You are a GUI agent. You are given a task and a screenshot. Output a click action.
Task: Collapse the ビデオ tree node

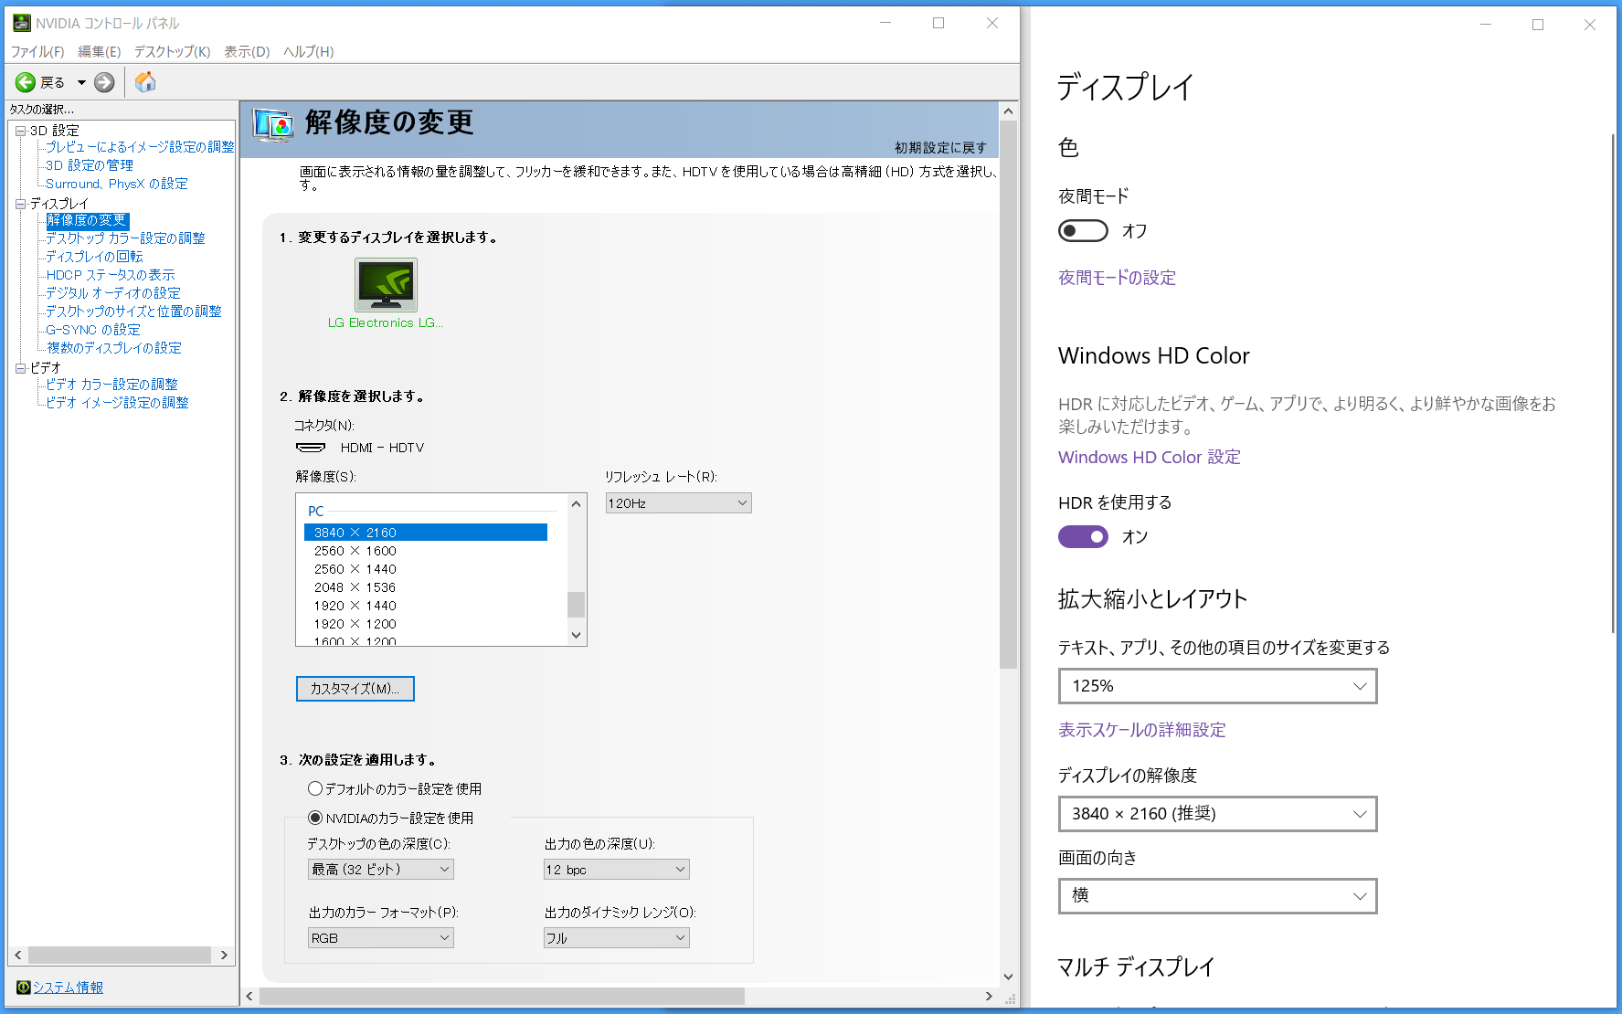20,368
